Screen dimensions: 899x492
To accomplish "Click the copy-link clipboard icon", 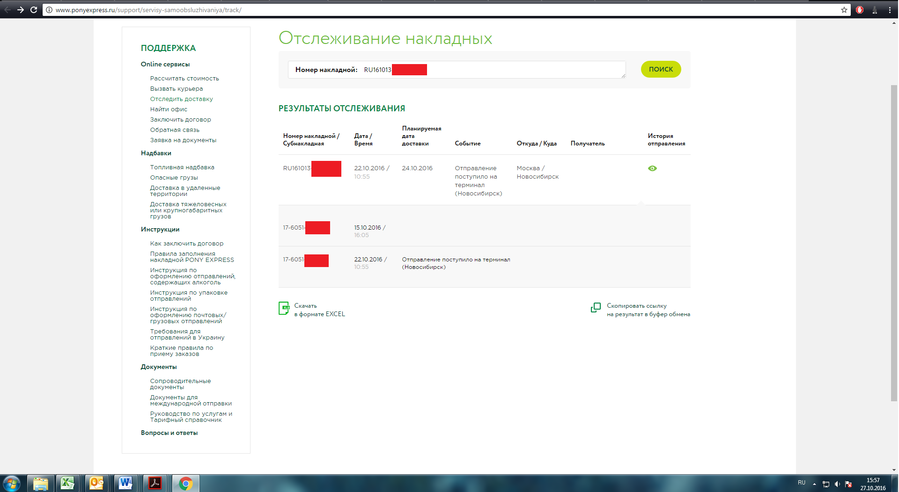I will (596, 307).
